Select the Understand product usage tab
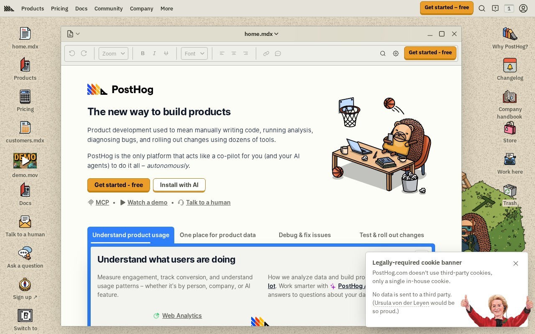 [131, 235]
